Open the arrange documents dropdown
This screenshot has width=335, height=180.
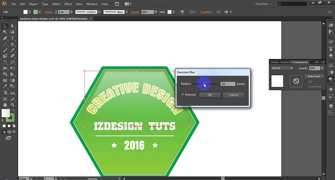pos(128,4)
